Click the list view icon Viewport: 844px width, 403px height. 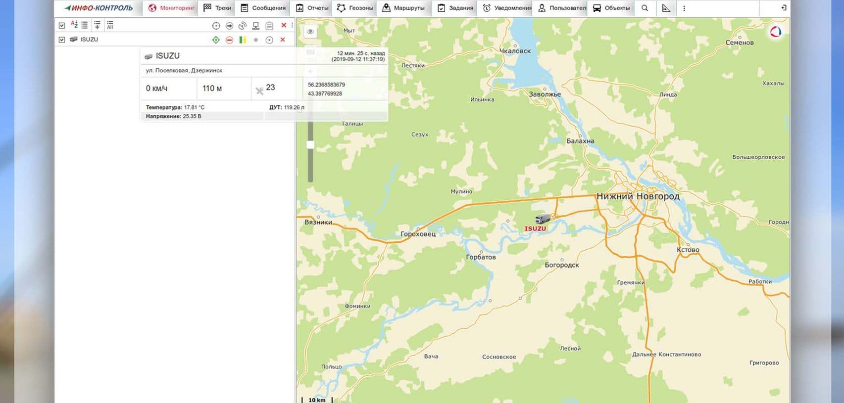85,25
